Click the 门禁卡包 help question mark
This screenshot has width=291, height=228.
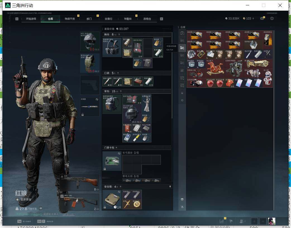pyautogui.click(x=116, y=148)
